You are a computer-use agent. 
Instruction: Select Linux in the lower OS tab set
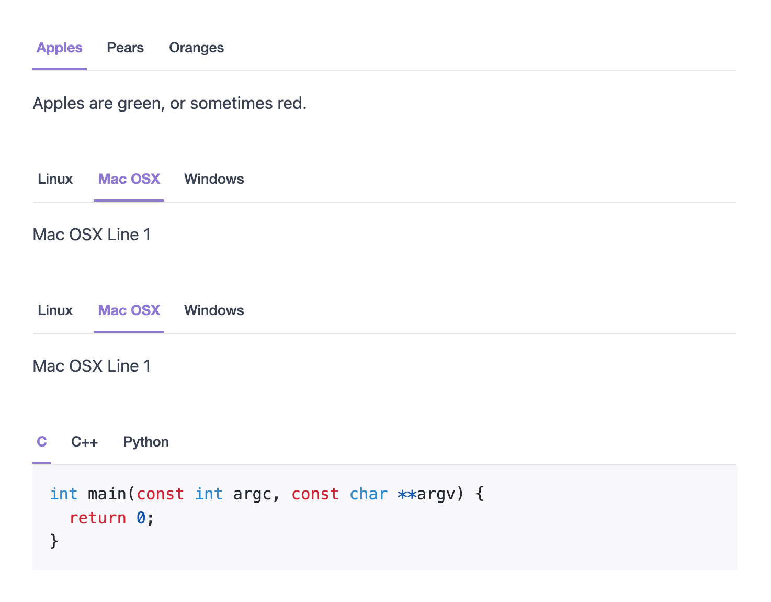pyautogui.click(x=55, y=310)
